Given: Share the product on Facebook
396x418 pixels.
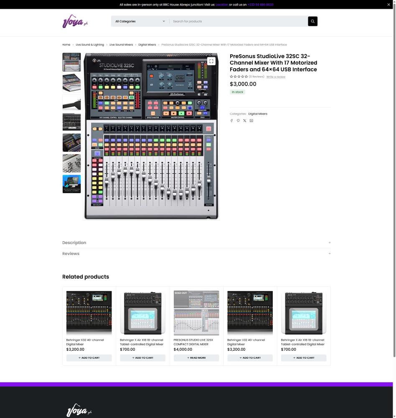Looking at the screenshot, I should coord(231,120).
